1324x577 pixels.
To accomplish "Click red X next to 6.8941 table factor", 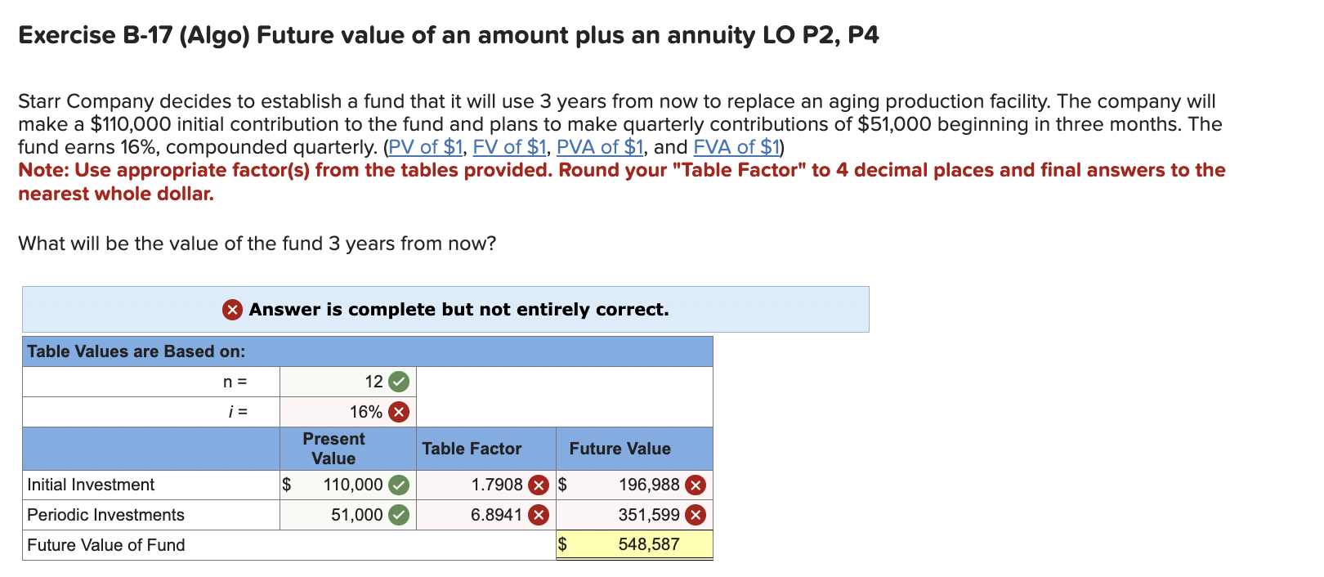I will 538,515.
